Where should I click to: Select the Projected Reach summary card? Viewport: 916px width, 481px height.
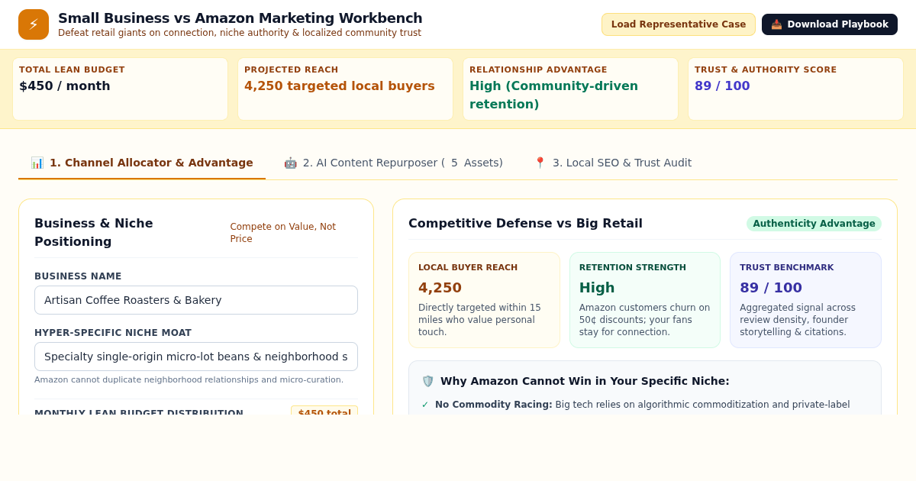point(345,89)
